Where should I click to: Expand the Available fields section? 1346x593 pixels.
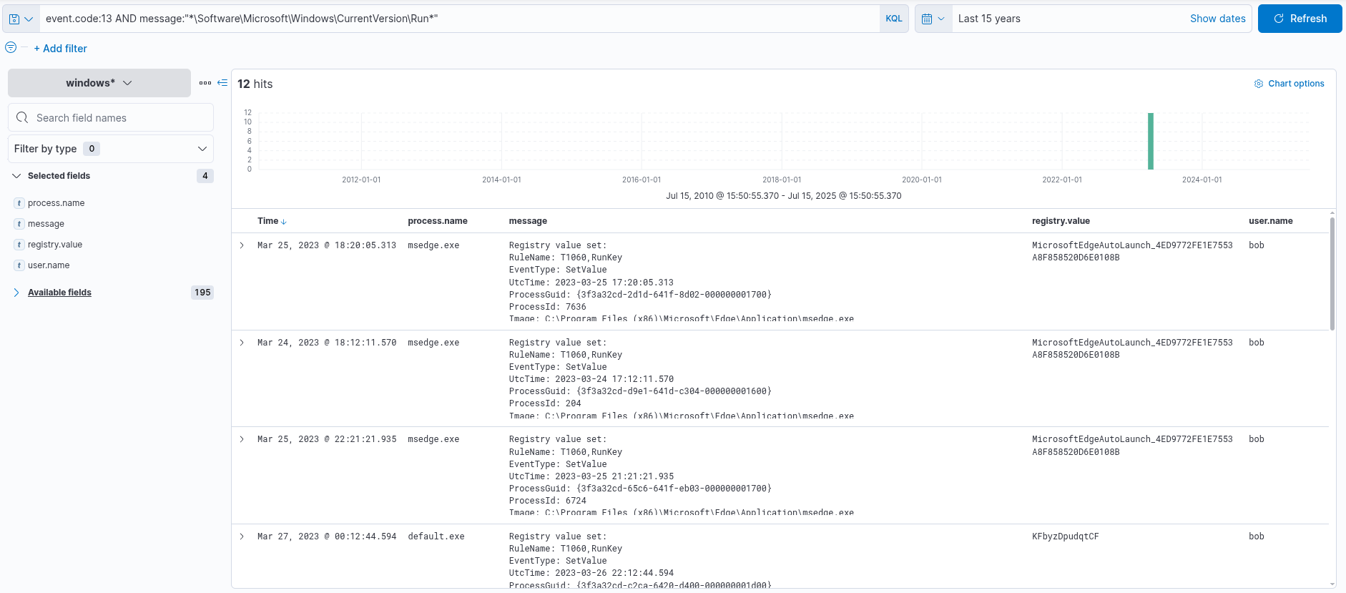click(x=59, y=293)
